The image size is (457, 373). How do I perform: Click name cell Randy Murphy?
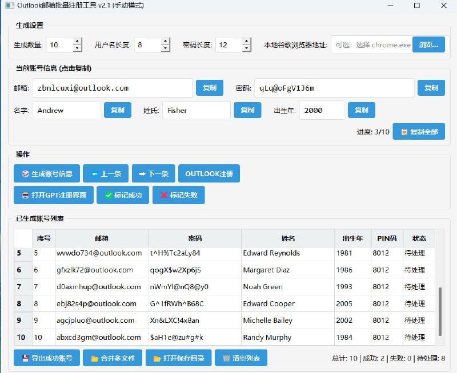pos(288,338)
